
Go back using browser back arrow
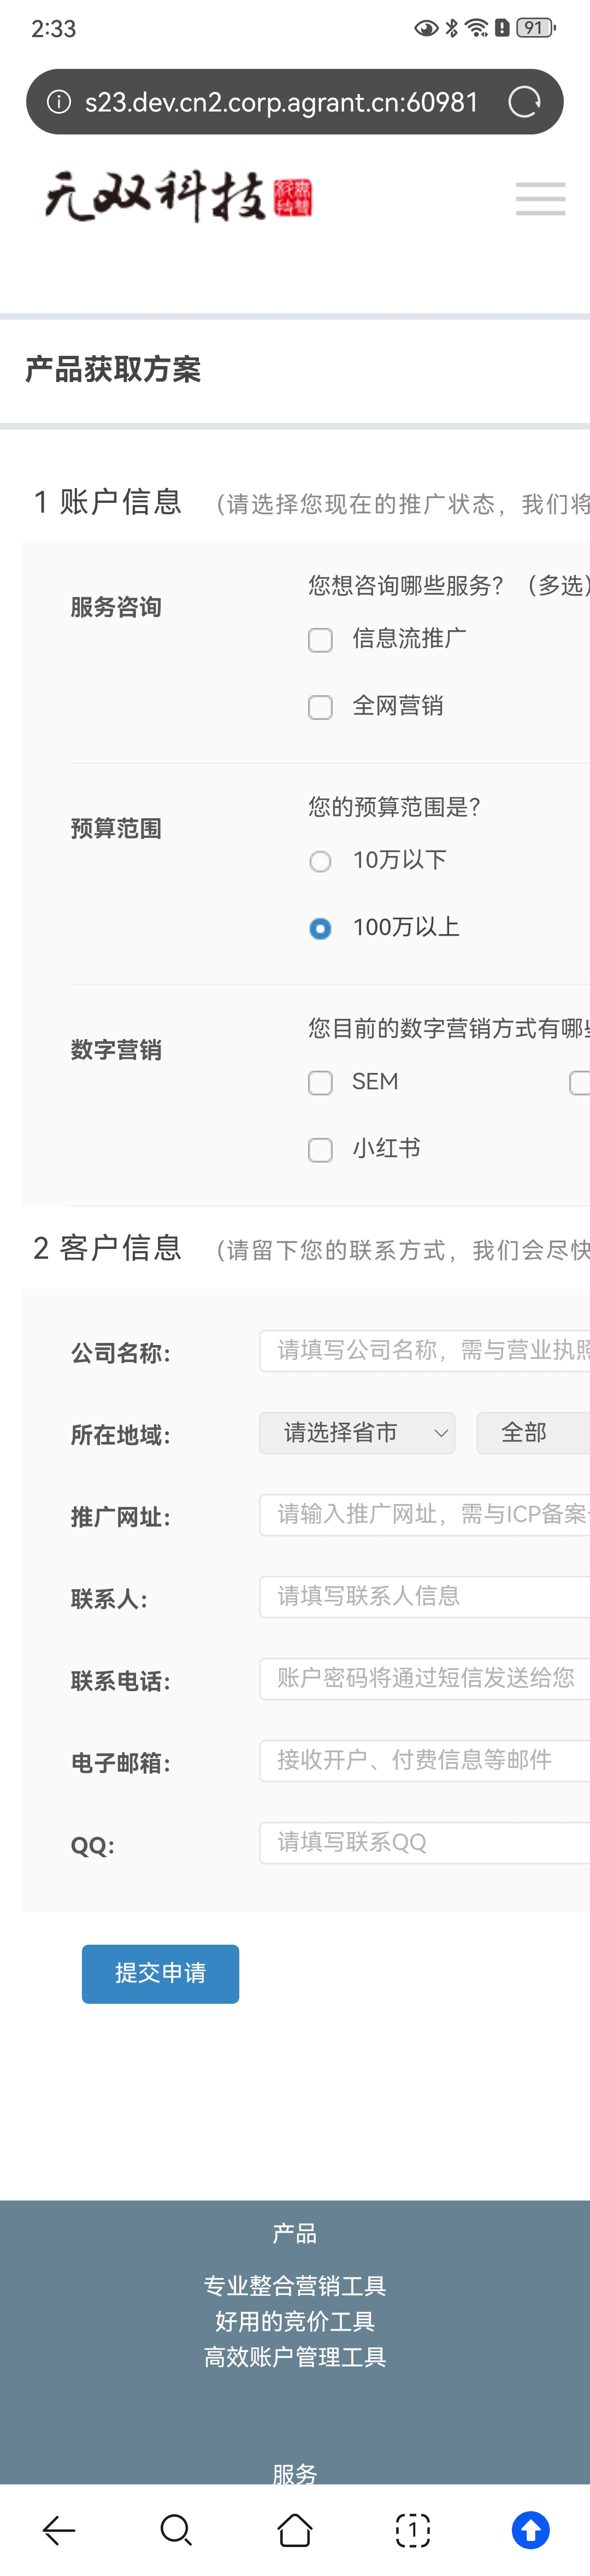[59, 2530]
